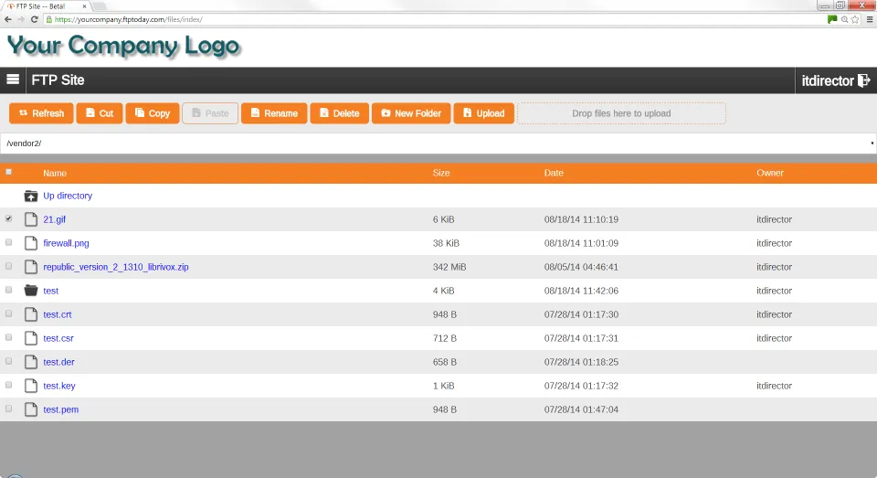This screenshot has height=478, width=877.
Task: Sort by Size column header
Action: click(441, 173)
